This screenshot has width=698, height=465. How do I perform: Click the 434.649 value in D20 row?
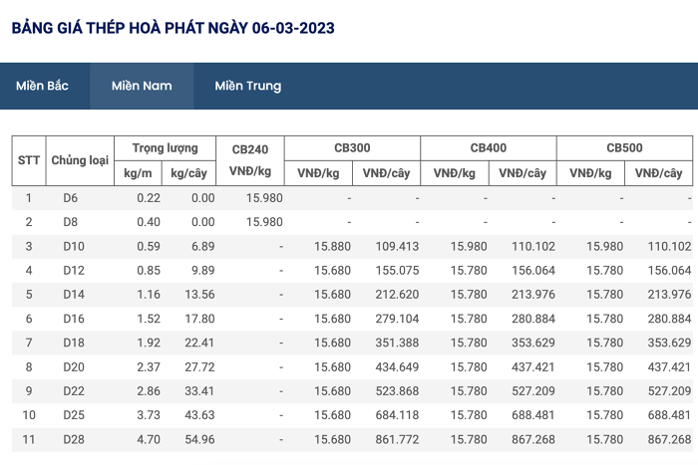coord(397,367)
